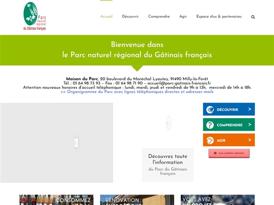The width and height of the screenshot is (274, 205).
Task: Select Comprendre in the navigation bar
Action: pos(159,17)
